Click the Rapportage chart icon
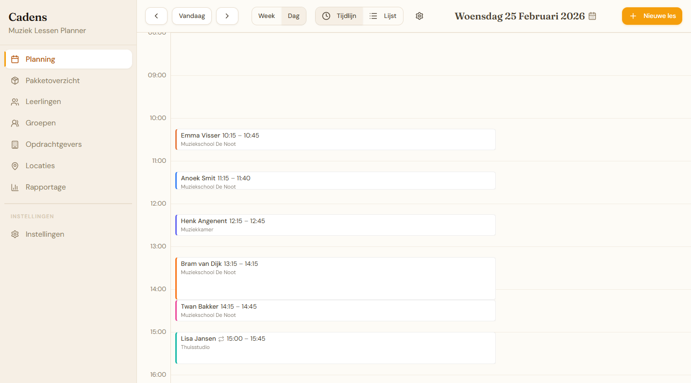This screenshot has height=383, width=691. point(15,187)
